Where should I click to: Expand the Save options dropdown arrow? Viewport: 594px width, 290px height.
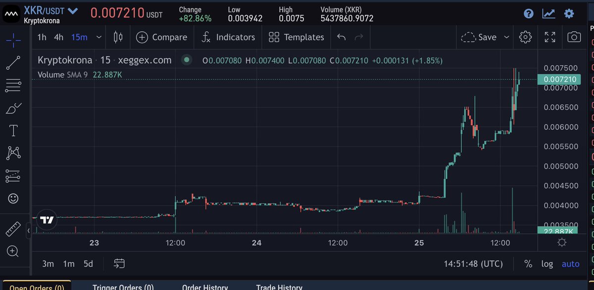coord(506,37)
